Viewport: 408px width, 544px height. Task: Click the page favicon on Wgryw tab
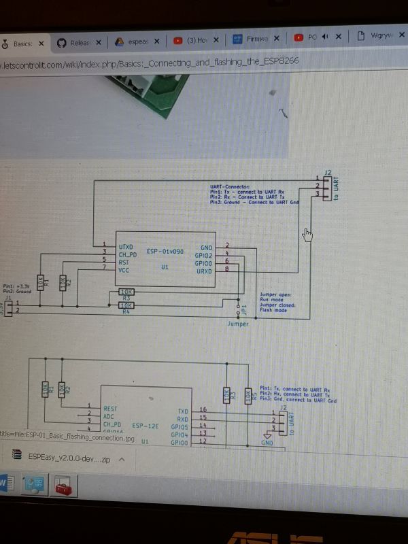pos(361,35)
